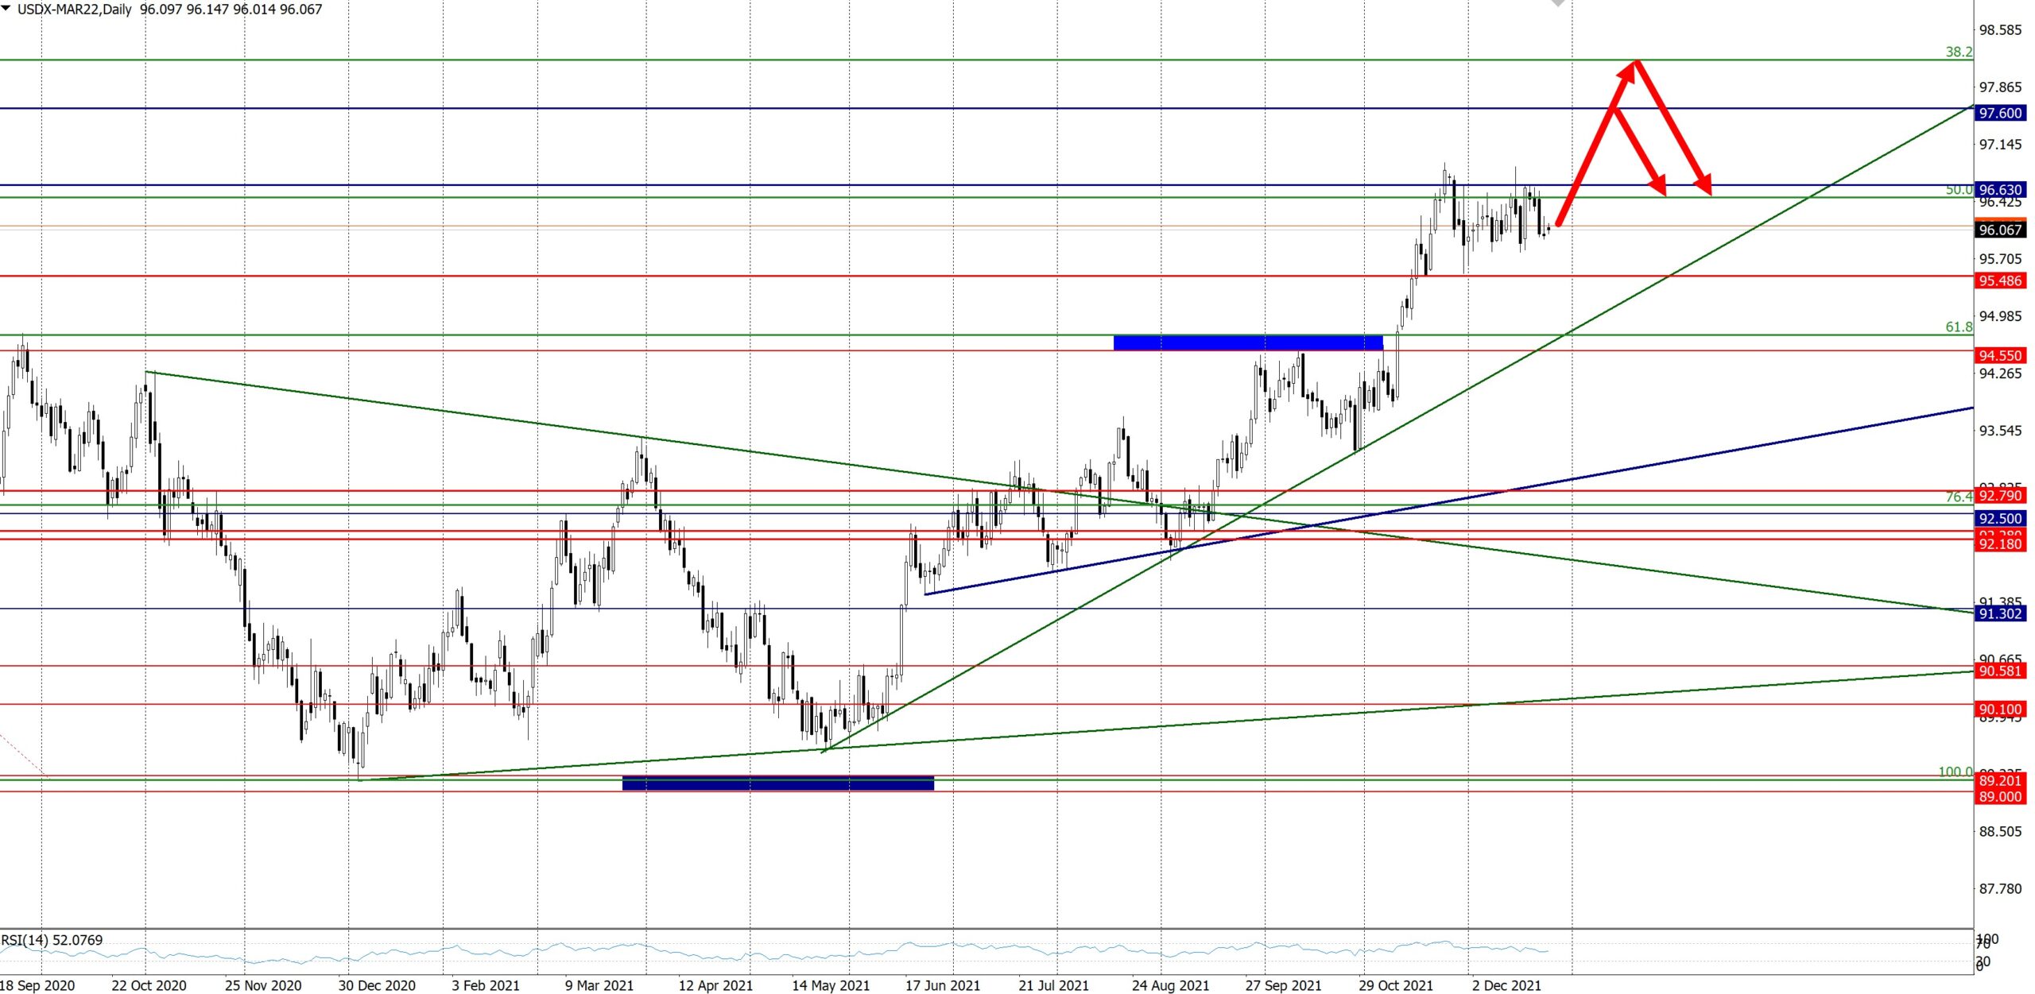This screenshot has width=2035, height=994.
Task: Click the 97.600 blue price label
Action: pyautogui.click(x=1999, y=113)
